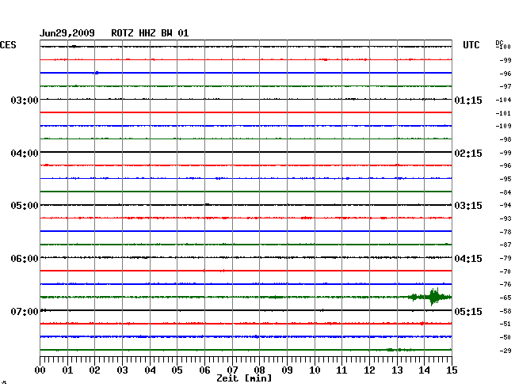
Task: Click DC offset value -70
Action: (505, 271)
